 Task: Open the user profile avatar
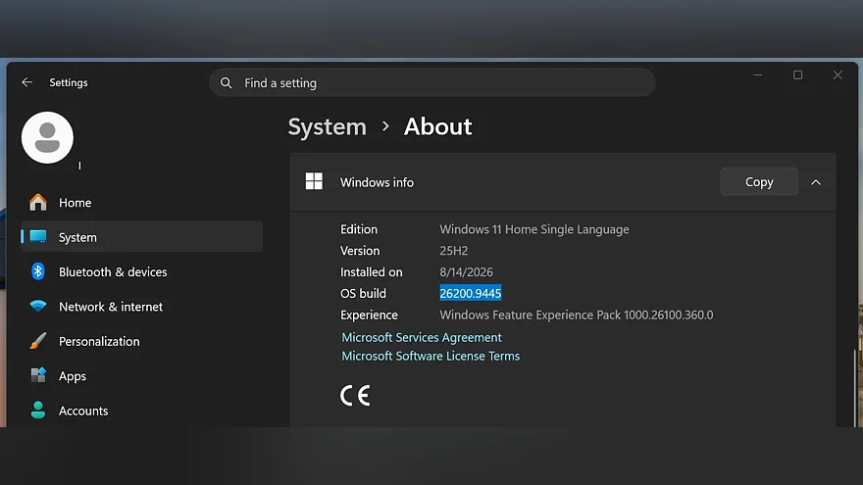point(47,137)
